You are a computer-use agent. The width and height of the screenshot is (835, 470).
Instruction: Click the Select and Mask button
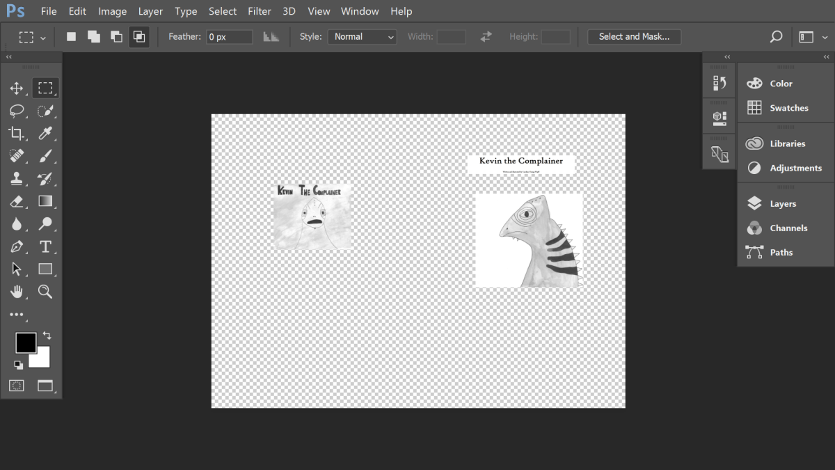pos(634,36)
